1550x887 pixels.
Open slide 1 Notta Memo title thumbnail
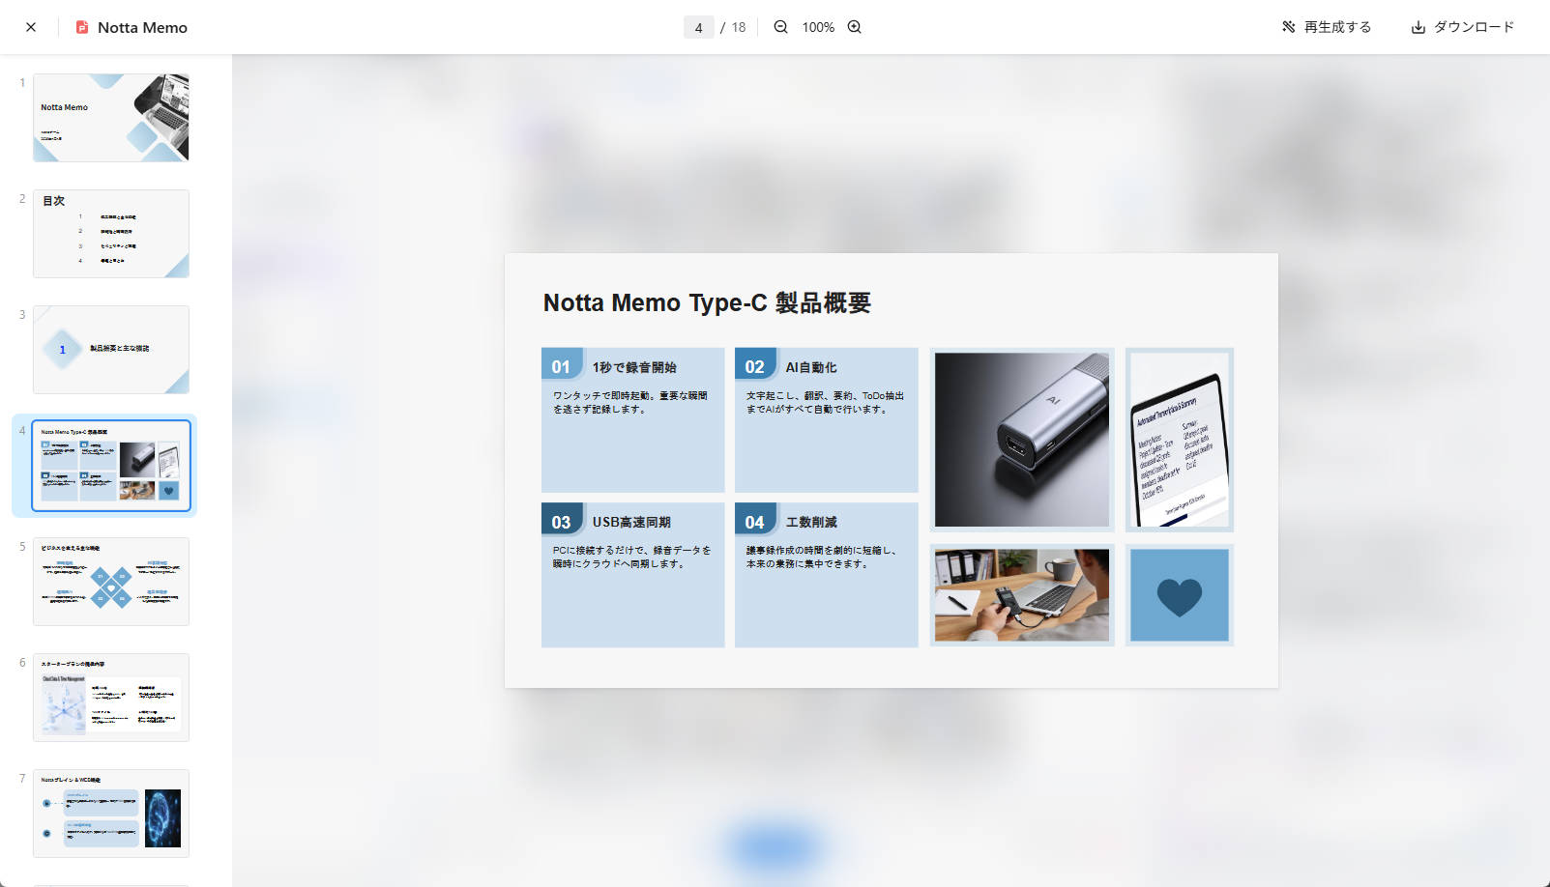click(x=111, y=118)
